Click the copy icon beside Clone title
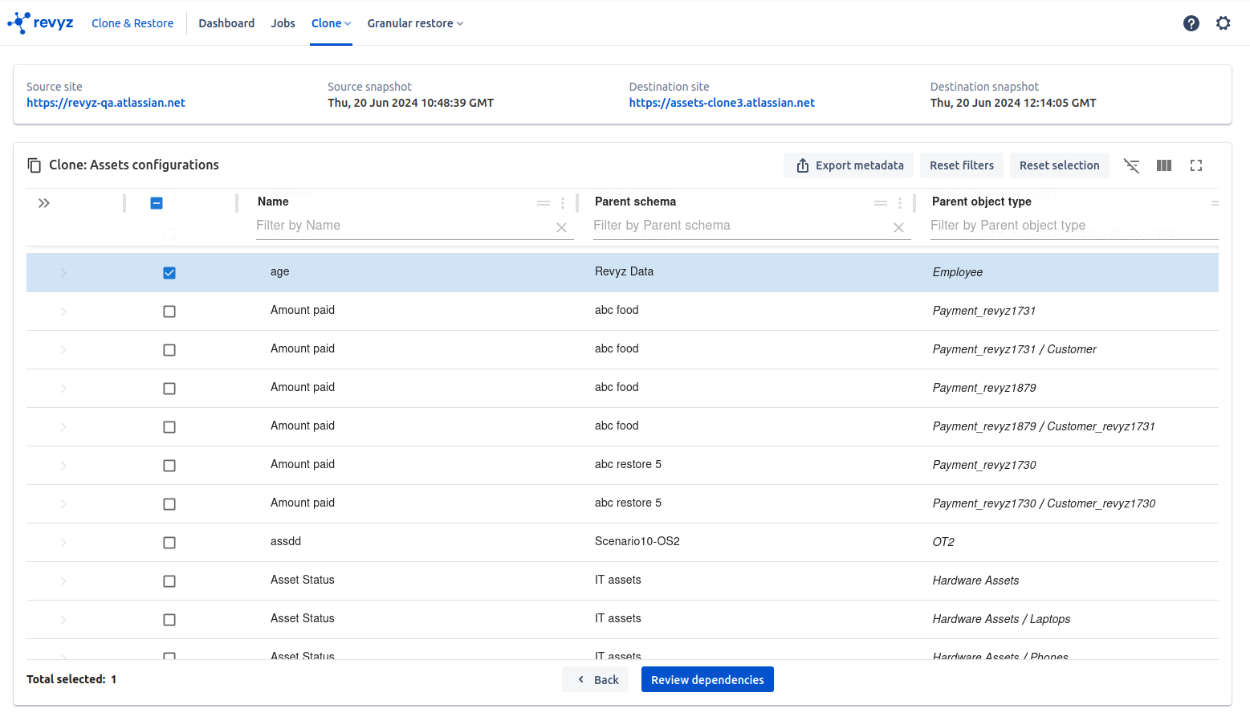 pyautogui.click(x=35, y=165)
